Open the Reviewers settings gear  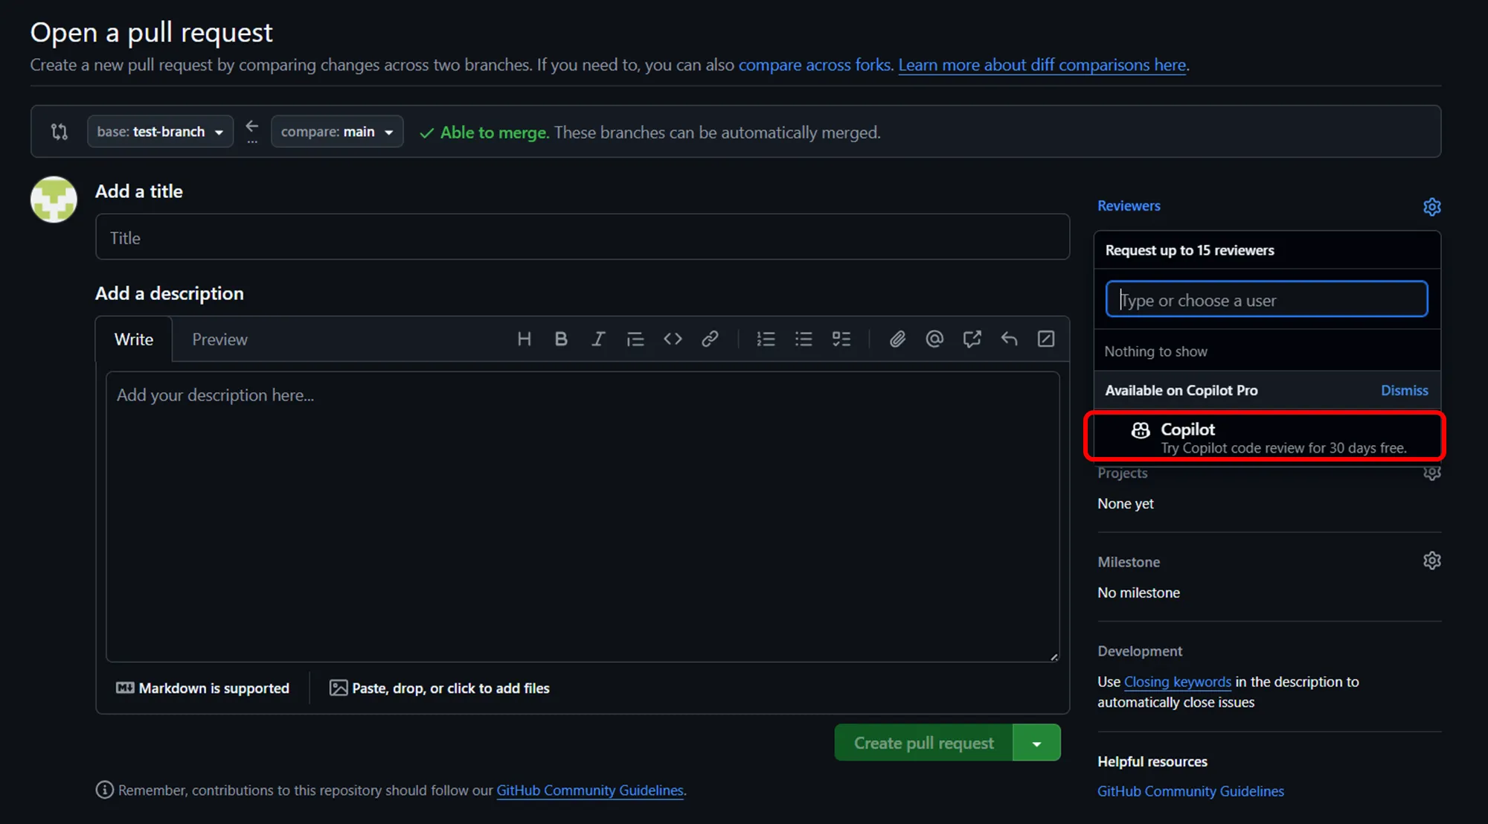pos(1431,206)
